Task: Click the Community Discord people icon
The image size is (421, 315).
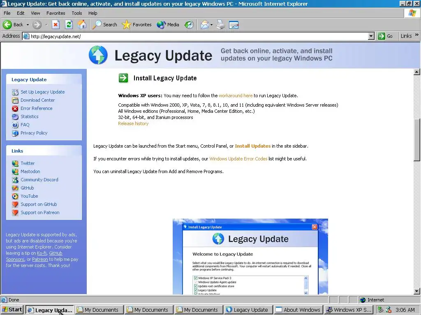Action: [15, 180]
